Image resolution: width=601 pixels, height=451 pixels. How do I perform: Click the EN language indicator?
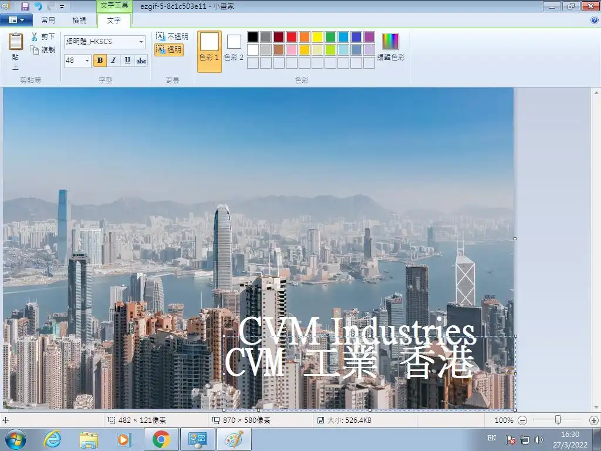pyautogui.click(x=492, y=438)
